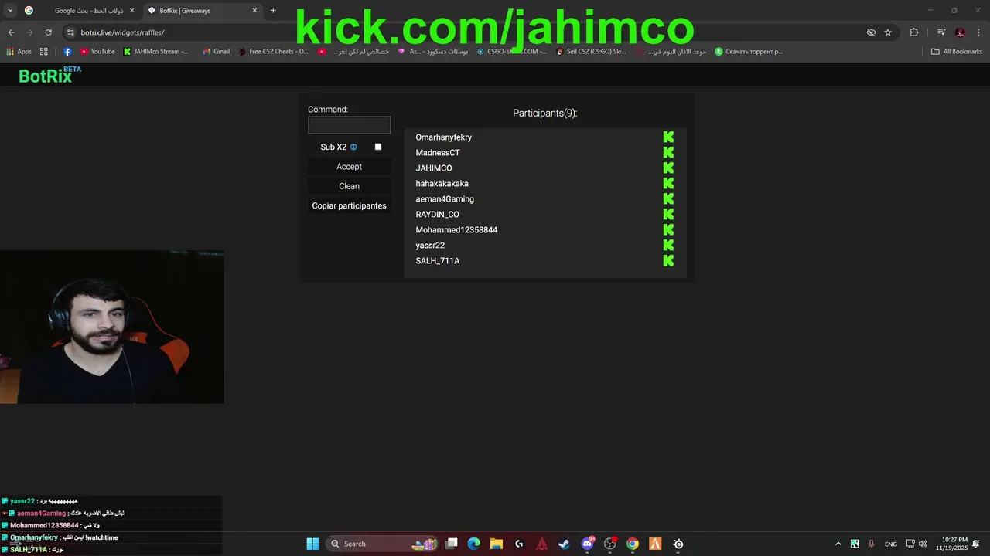Open the tab search dropdown in Chrome
The height and width of the screenshot is (556, 990).
10,11
